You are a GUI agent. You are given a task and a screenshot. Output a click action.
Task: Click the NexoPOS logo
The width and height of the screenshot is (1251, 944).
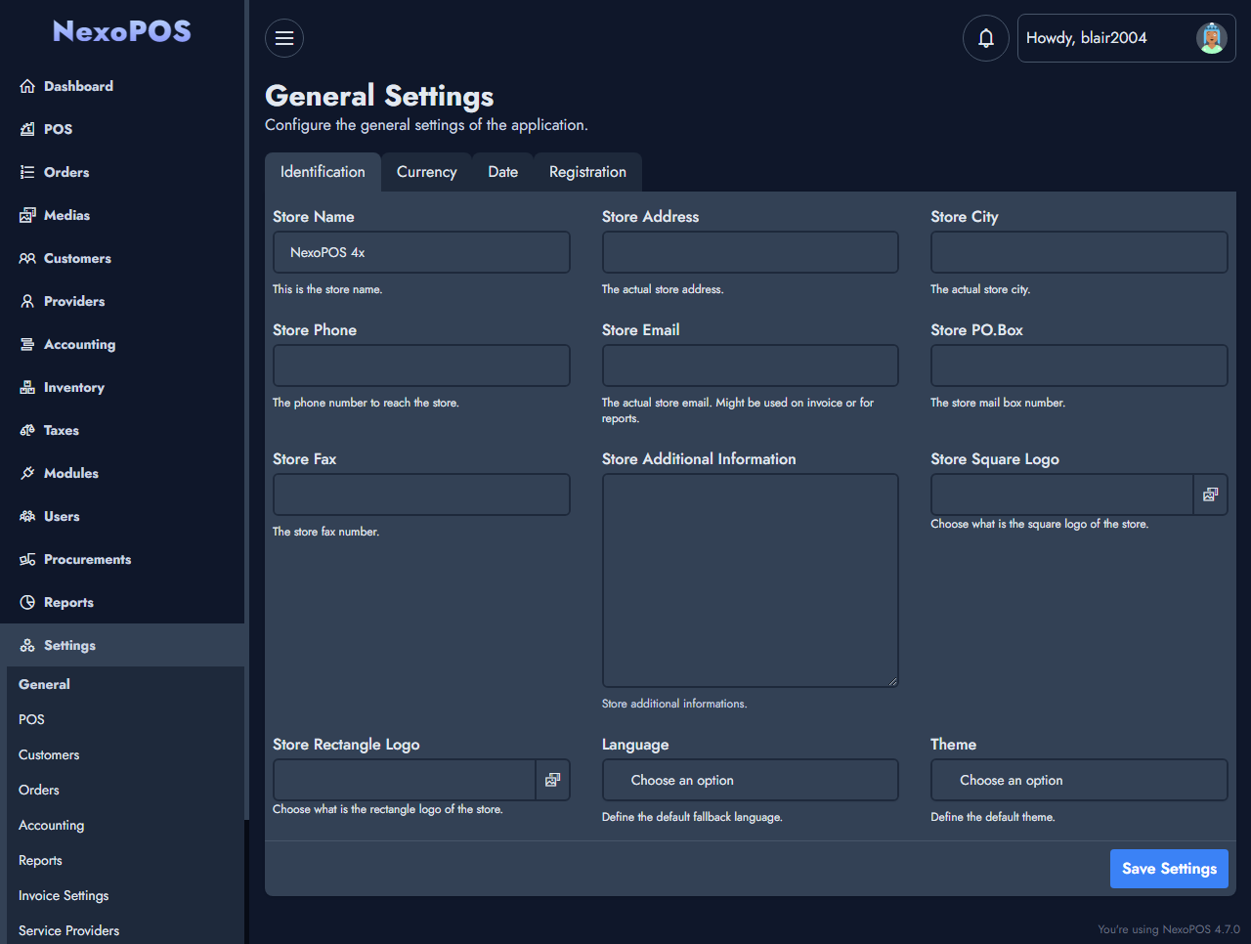pos(122,31)
